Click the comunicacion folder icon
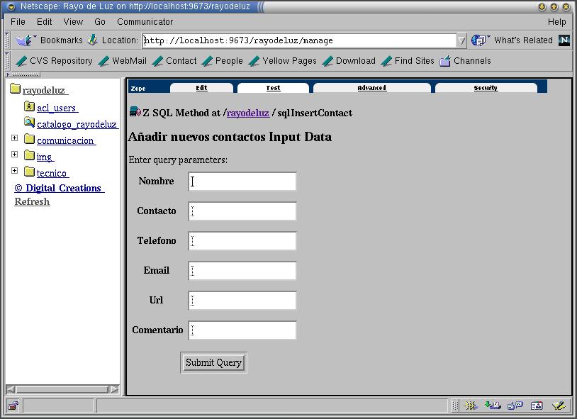577x419 pixels. pos(30,139)
